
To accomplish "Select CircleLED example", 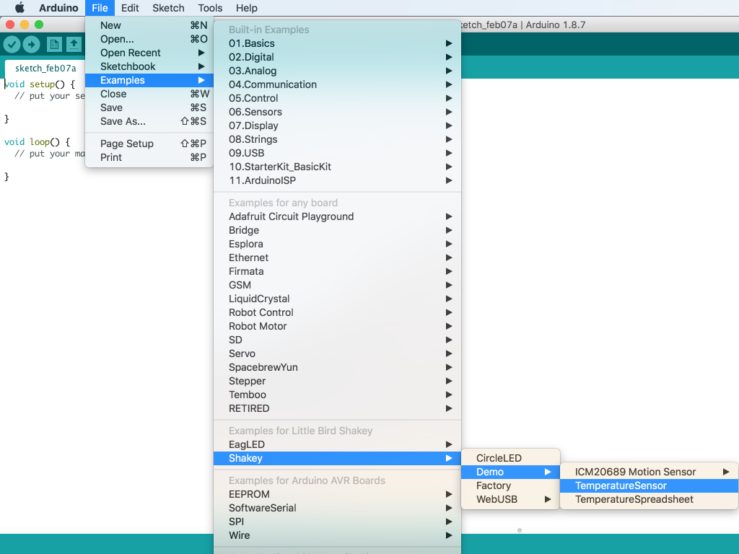I will (510, 458).
